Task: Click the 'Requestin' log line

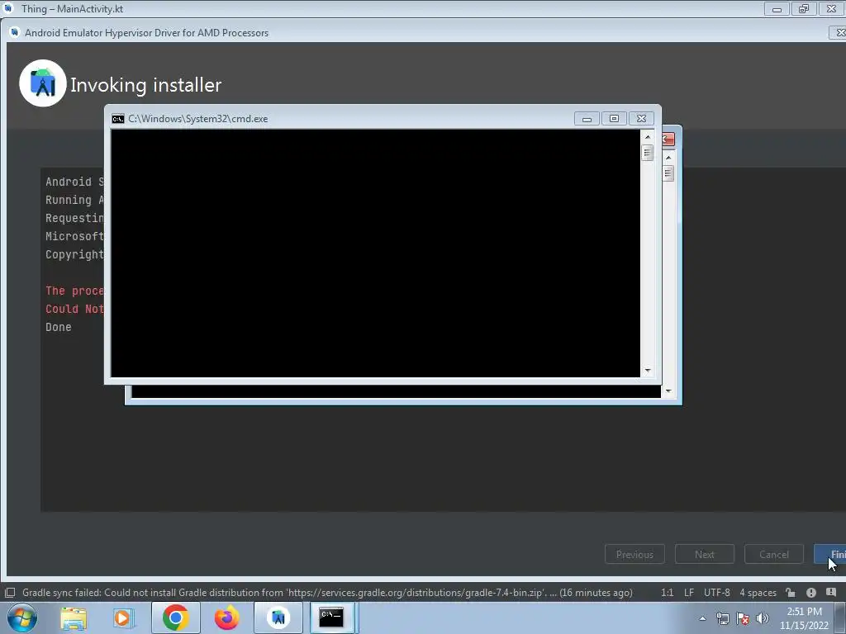Action: coord(74,218)
